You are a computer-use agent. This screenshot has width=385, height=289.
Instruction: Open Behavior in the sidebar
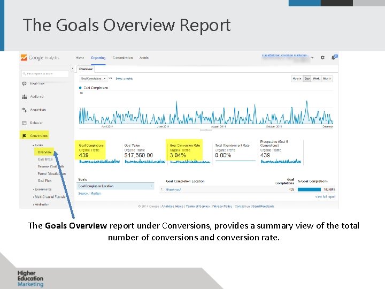pos(36,123)
